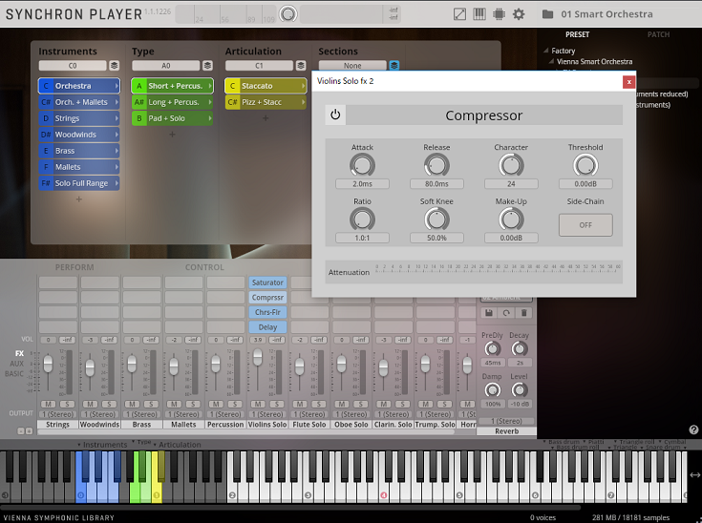This screenshot has height=523, width=702.
Task: Turn the reverb Level knob
Action: click(520, 390)
